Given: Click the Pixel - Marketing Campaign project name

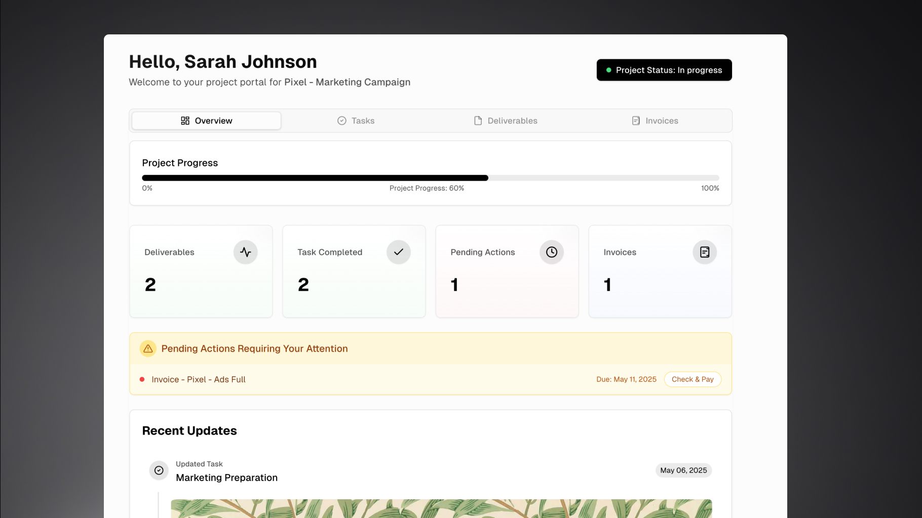Looking at the screenshot, I should 347,82.
